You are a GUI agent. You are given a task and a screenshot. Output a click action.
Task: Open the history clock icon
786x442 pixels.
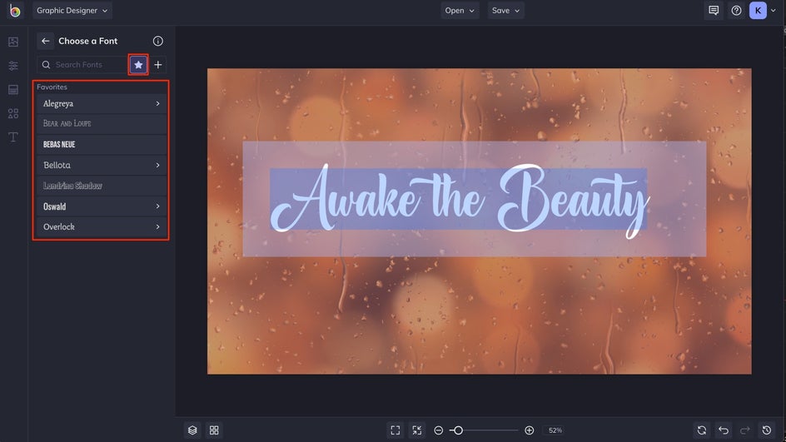pos(767,430)
